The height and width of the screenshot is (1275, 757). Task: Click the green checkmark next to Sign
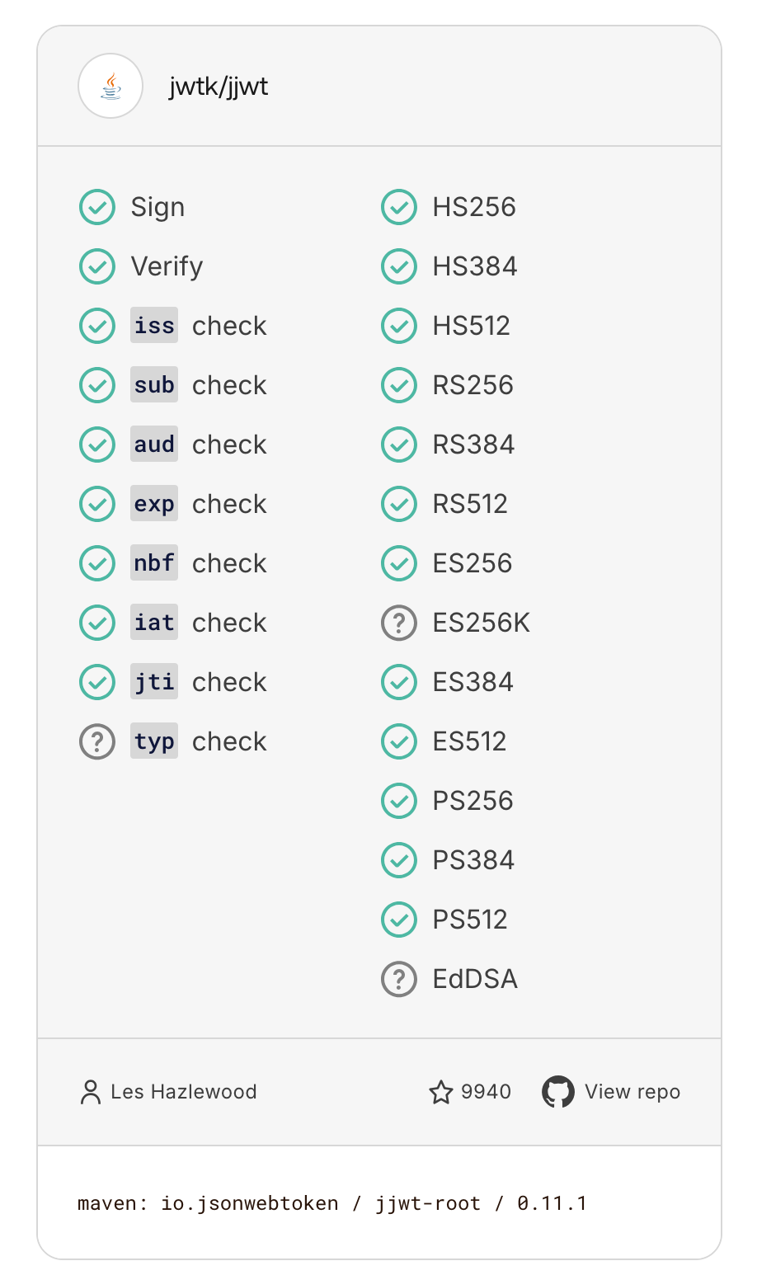click(97, 207)
